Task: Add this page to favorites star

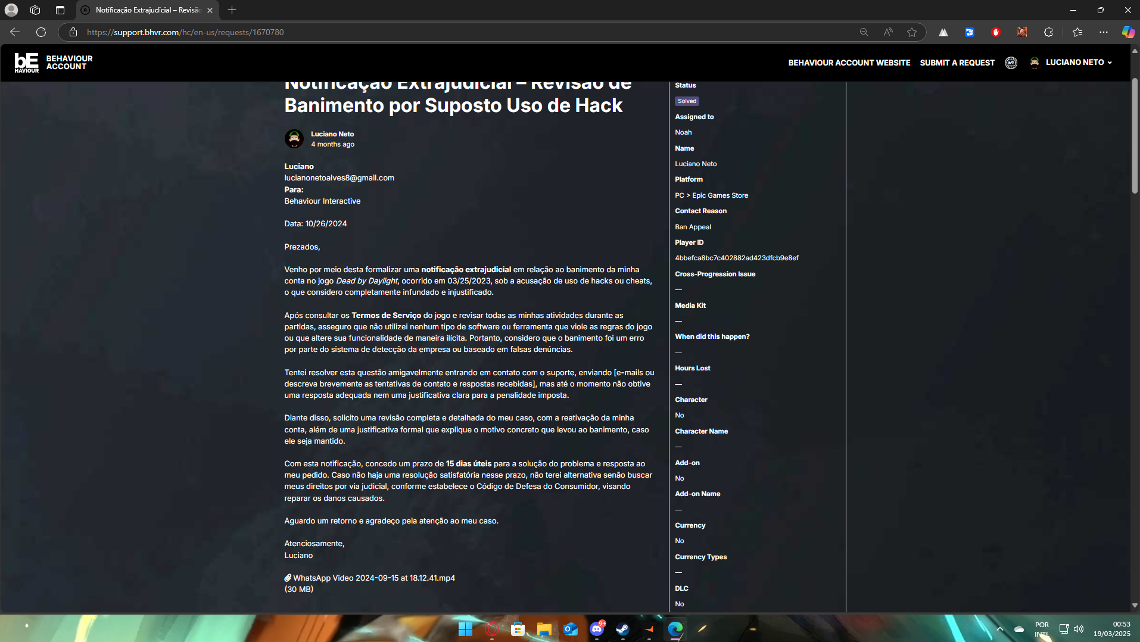Action: (x=911, y=32)
